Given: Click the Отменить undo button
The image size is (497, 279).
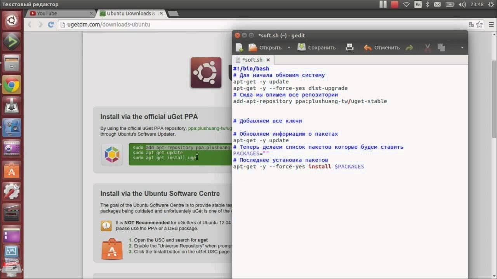Looking at the screenshot, I should click(382, 48).
